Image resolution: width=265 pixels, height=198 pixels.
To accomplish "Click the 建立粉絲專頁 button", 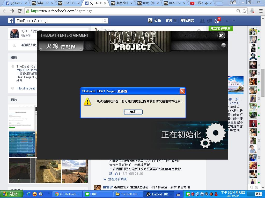I will tap(220, 28).
